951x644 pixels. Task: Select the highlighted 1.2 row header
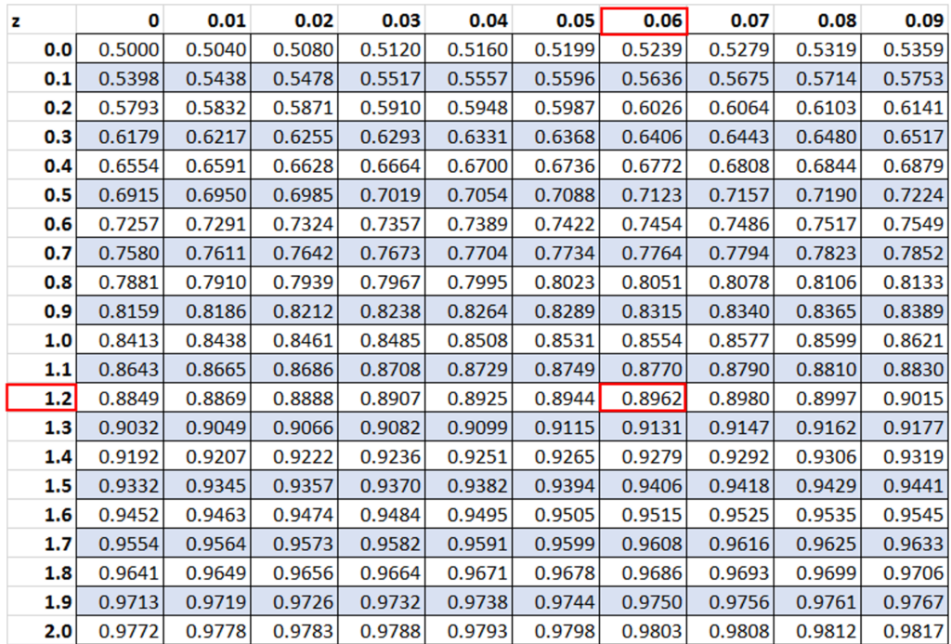40,399
